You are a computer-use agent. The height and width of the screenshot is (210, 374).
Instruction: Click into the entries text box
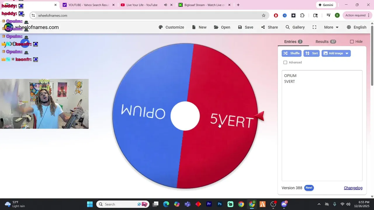322,125
